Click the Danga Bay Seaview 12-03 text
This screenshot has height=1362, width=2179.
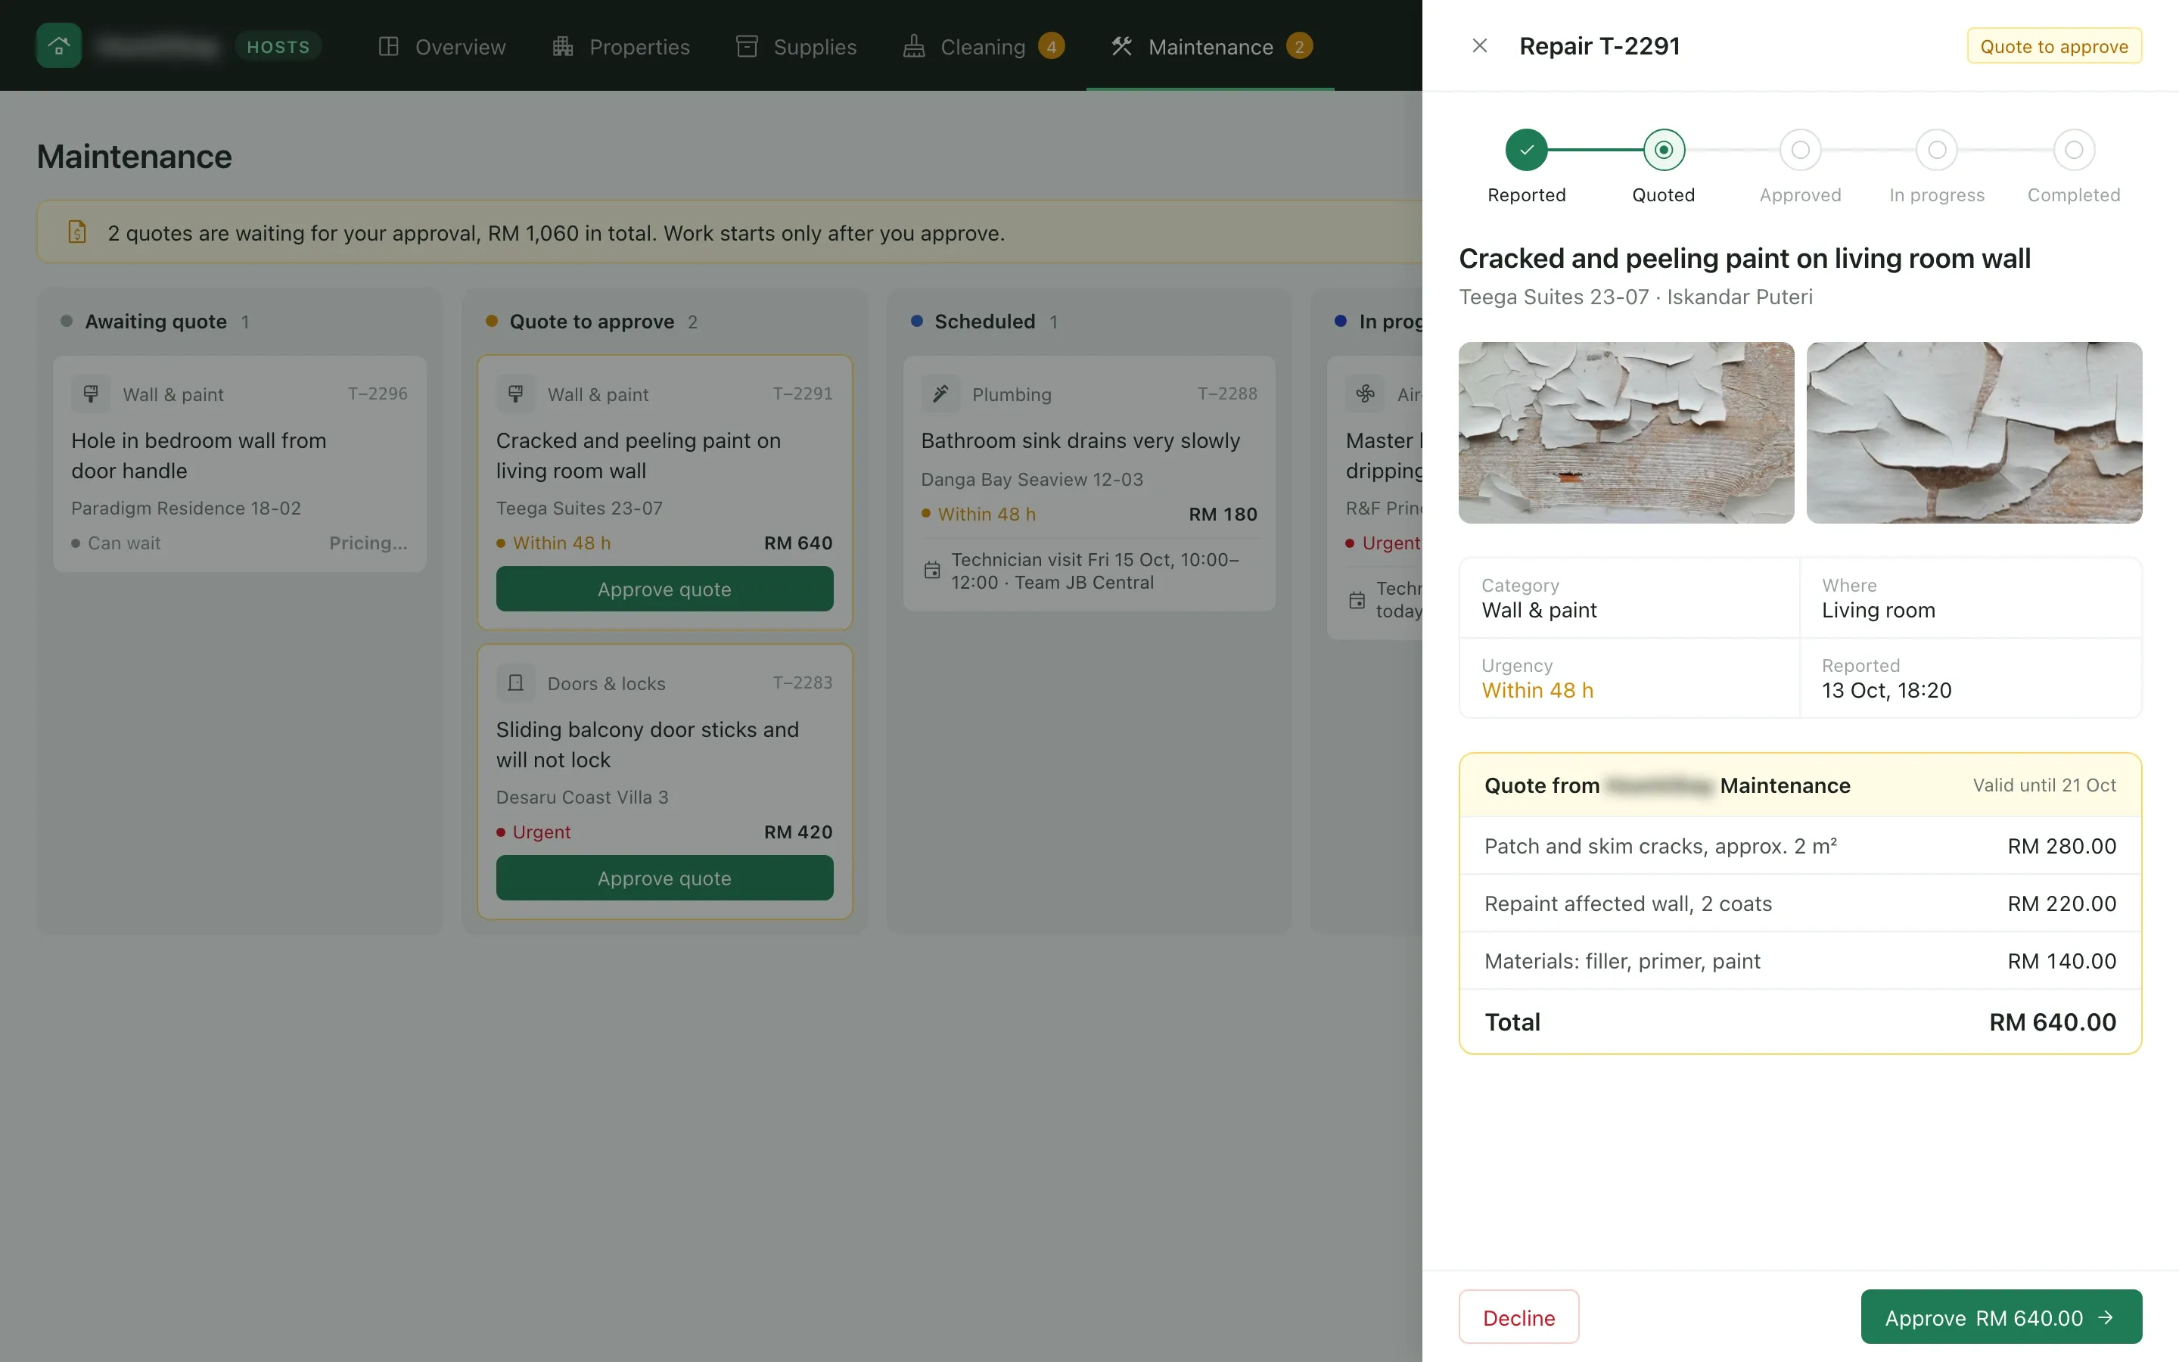1032,479
